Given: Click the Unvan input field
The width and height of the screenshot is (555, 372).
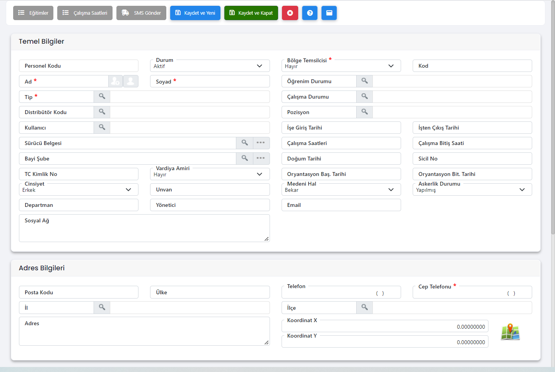Looking at the screenshot, I should pyautogui.click(x=210, y=189).
